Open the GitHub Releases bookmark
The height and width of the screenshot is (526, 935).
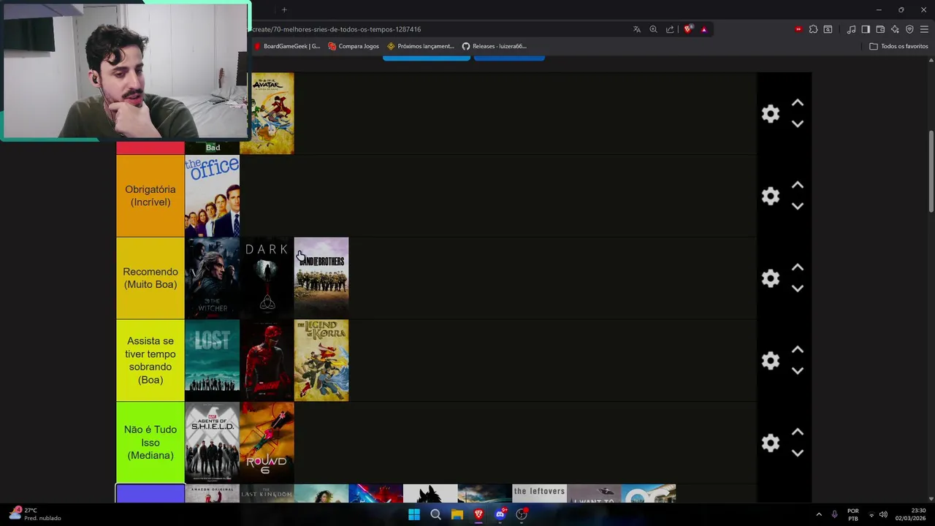tap(495, 46)
